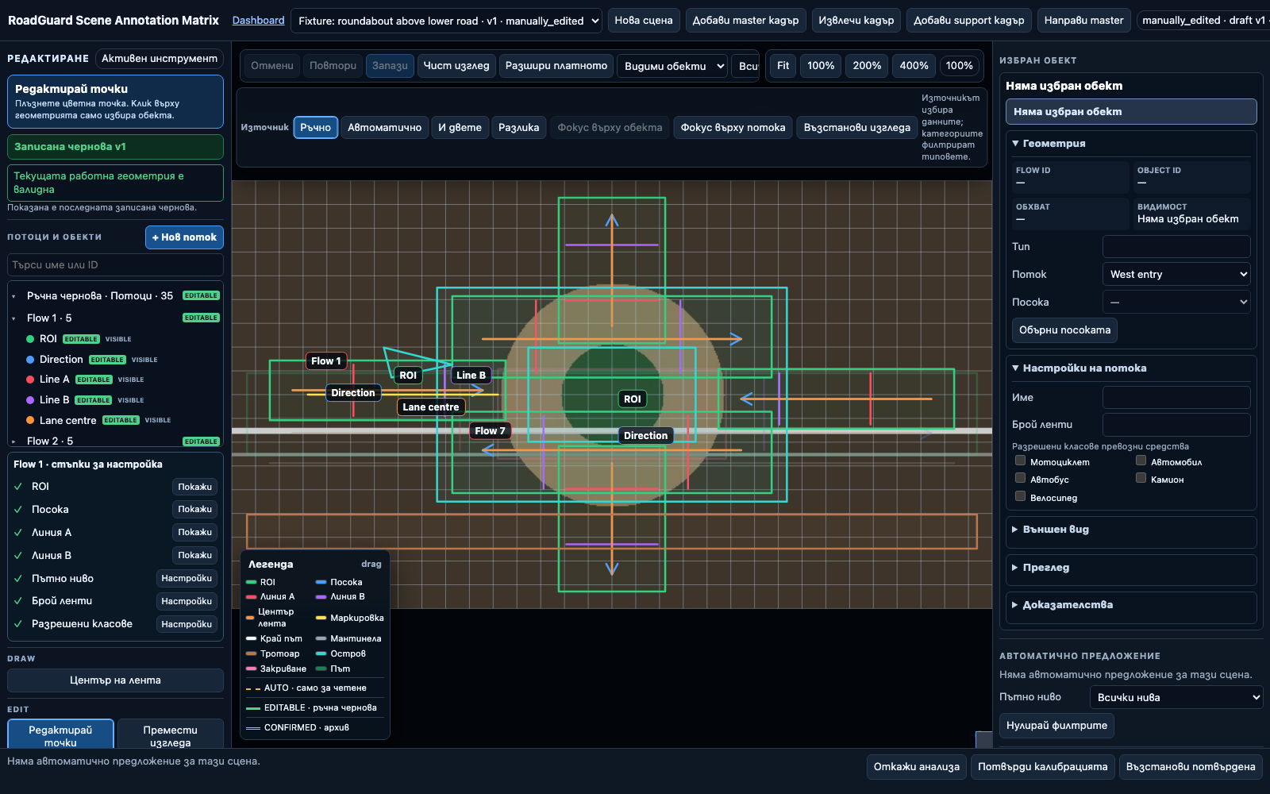Image resolution: width=1270 pixels, height=794 pixels.
Task: Click Обърни посоката button
Action: [1064, 330]
